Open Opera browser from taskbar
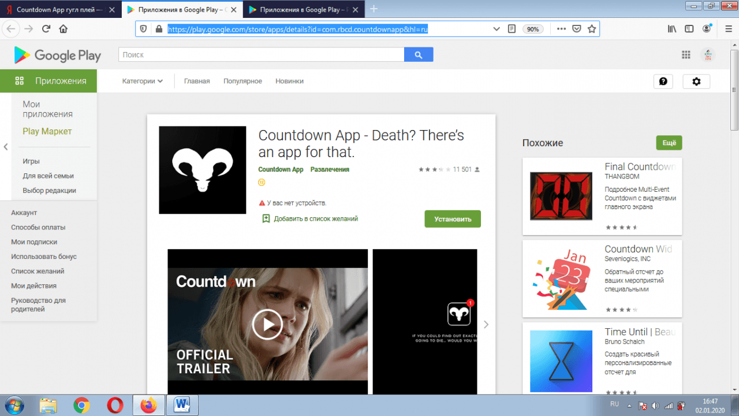This screenshot has width=739, height=416. point(115,406)
